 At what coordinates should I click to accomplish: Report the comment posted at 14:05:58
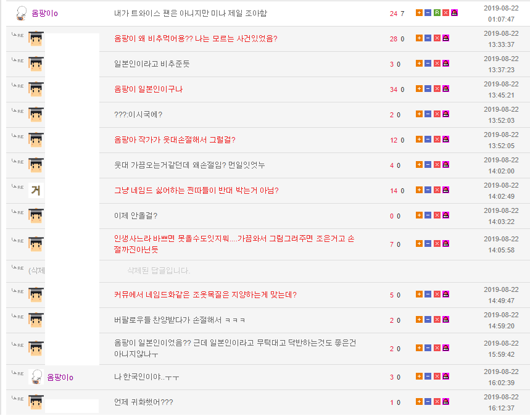pos(445,244)
